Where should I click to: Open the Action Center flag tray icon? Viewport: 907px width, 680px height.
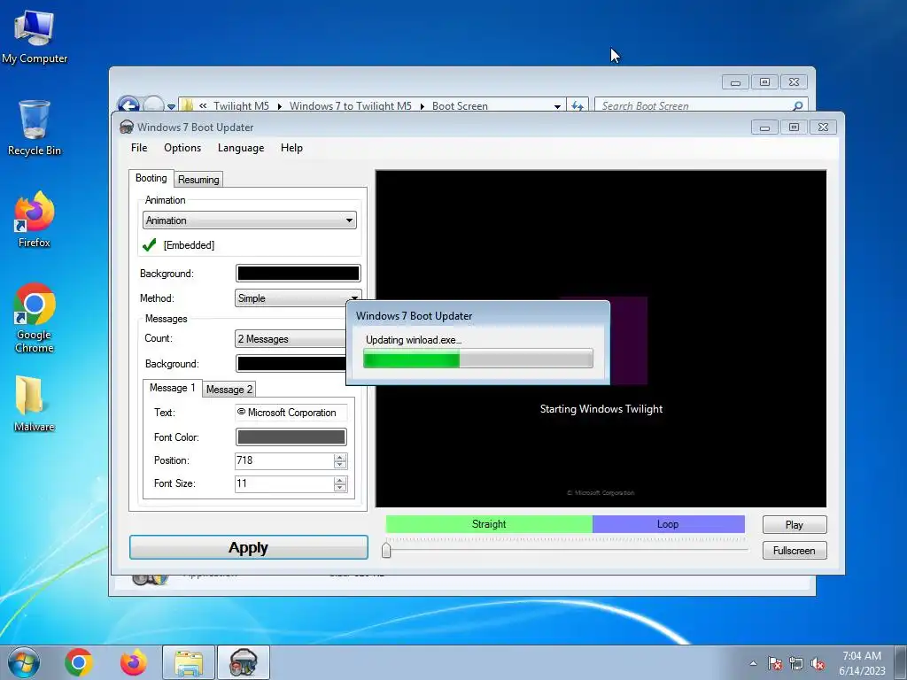(x=775, y=663)
